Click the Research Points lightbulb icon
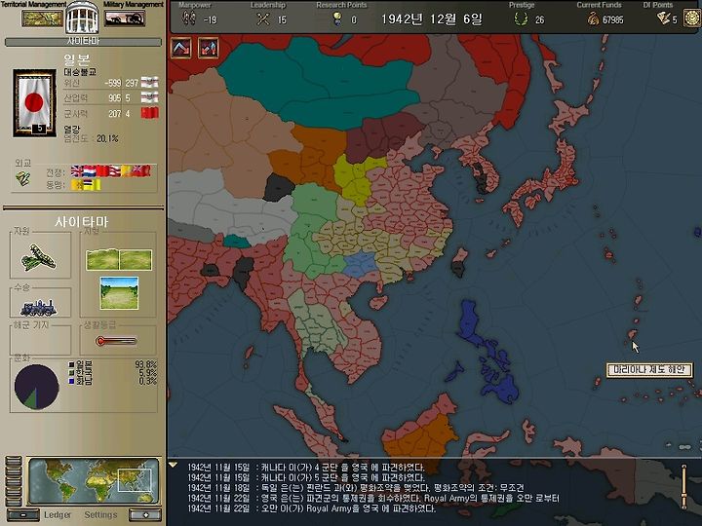 tap(337, 19)
